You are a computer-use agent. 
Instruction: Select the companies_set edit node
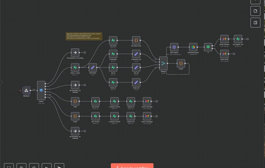pos(136,54)
